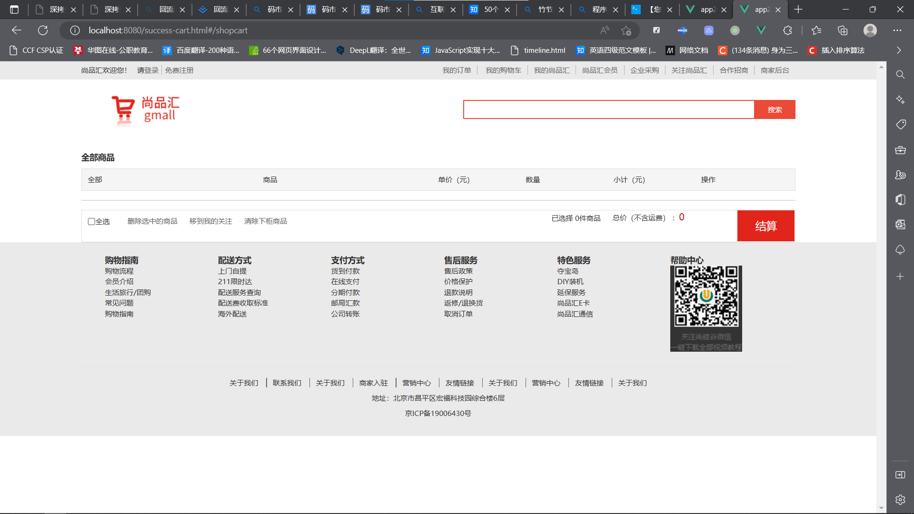Switch to the 互联 tab
Image resolution: width=914 pixels, height=514 pixels.
point(436,10)
